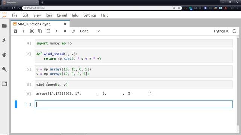Click the blue collapser bar of active cell
This screenshot has height=135, width=241.
tap(16, 104)
